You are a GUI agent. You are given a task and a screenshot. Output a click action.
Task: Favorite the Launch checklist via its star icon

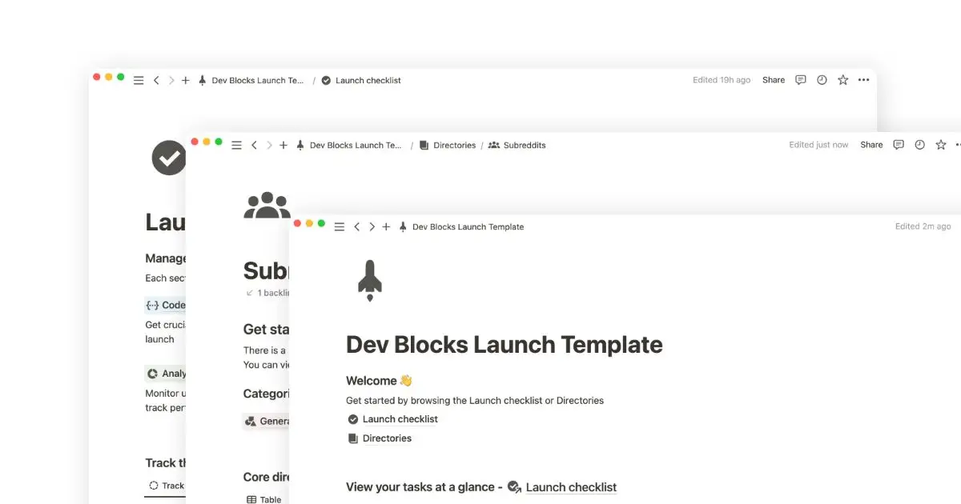click(842, 80)
